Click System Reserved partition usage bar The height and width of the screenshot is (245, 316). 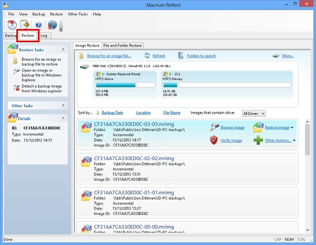click(125, 85)
